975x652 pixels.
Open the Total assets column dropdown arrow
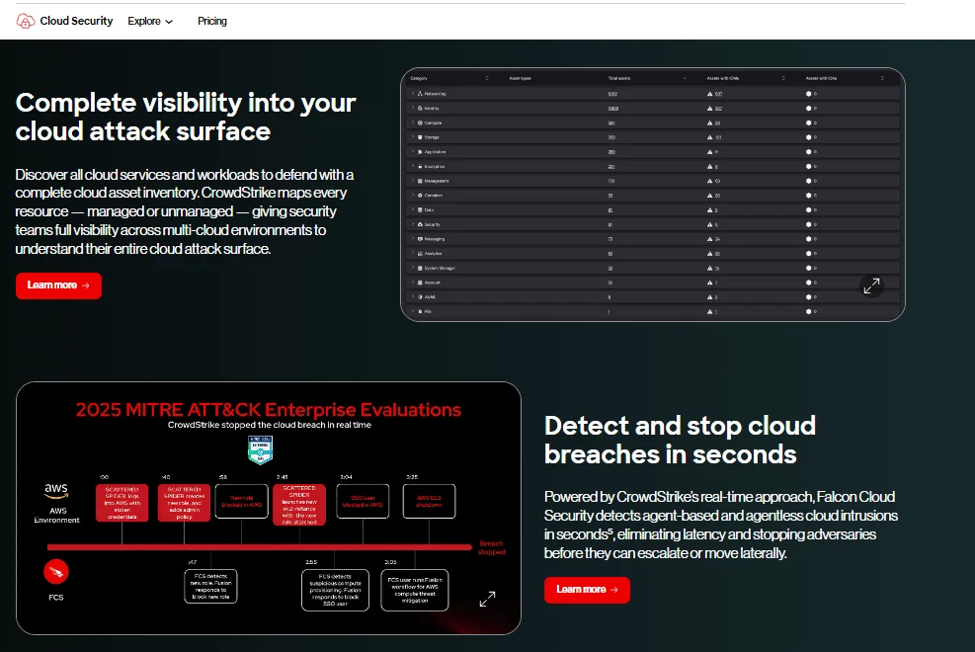click(x=685, y=78)
